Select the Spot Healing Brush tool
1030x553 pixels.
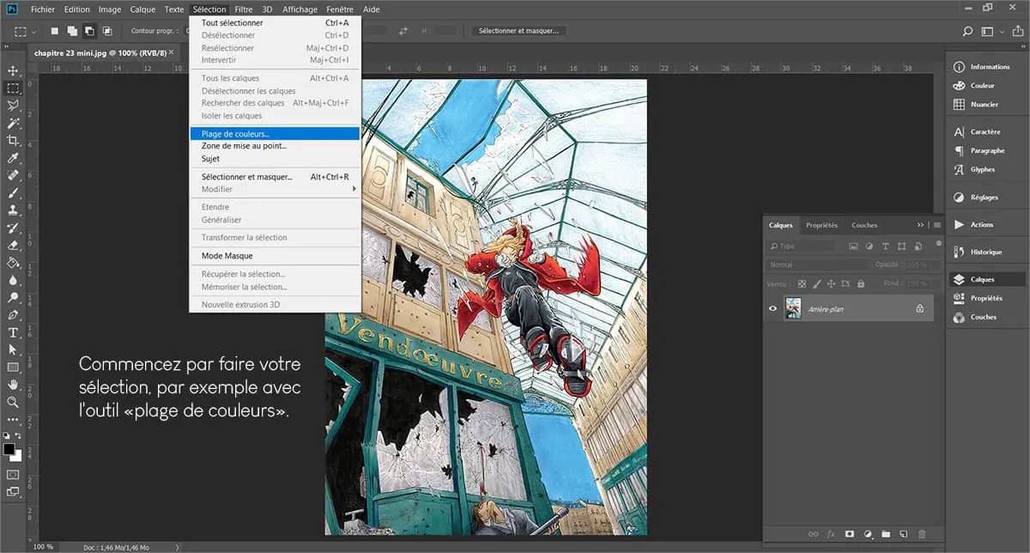point(13,175)
